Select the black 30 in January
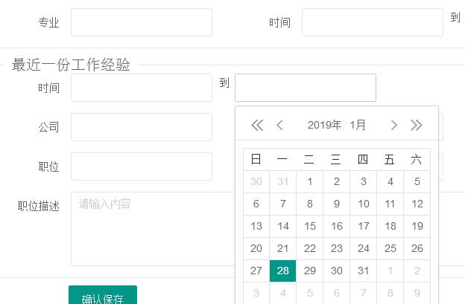The width and height of the screenshot is (465, 304). (x=337, y=271)
